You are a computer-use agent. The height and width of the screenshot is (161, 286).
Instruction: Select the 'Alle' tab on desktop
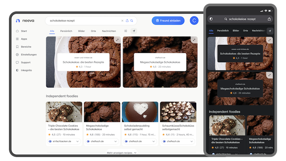pos(52,31)
